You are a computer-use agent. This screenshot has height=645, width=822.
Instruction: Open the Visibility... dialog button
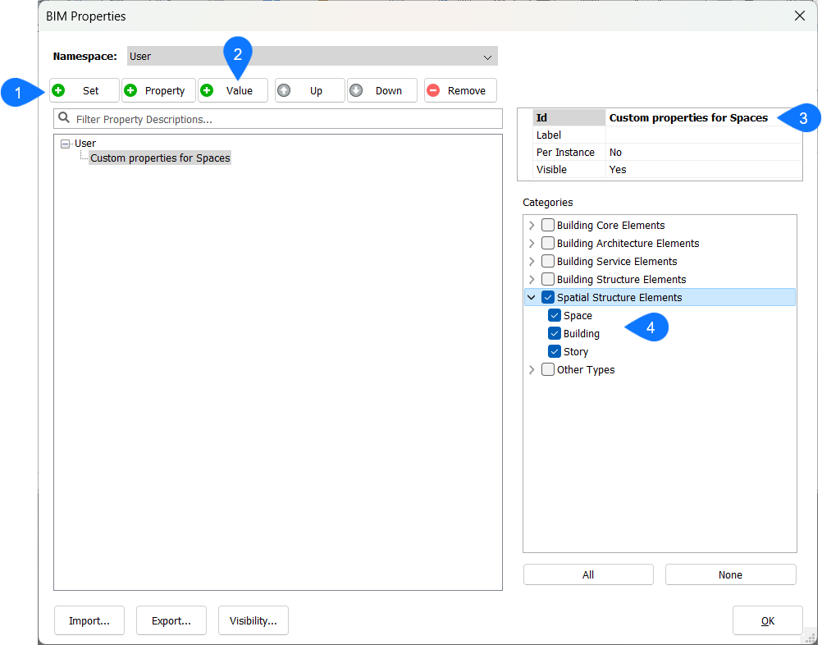tap(253, 621)
